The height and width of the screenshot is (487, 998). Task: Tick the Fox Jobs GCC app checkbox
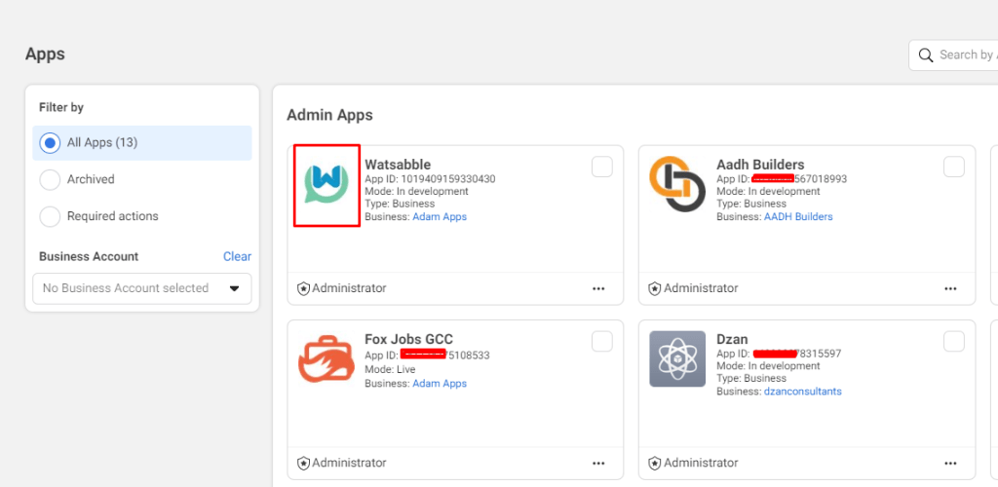[x=602, y=342]
